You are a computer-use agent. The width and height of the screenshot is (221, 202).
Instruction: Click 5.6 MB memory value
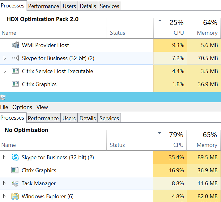(x=210, y=45)
